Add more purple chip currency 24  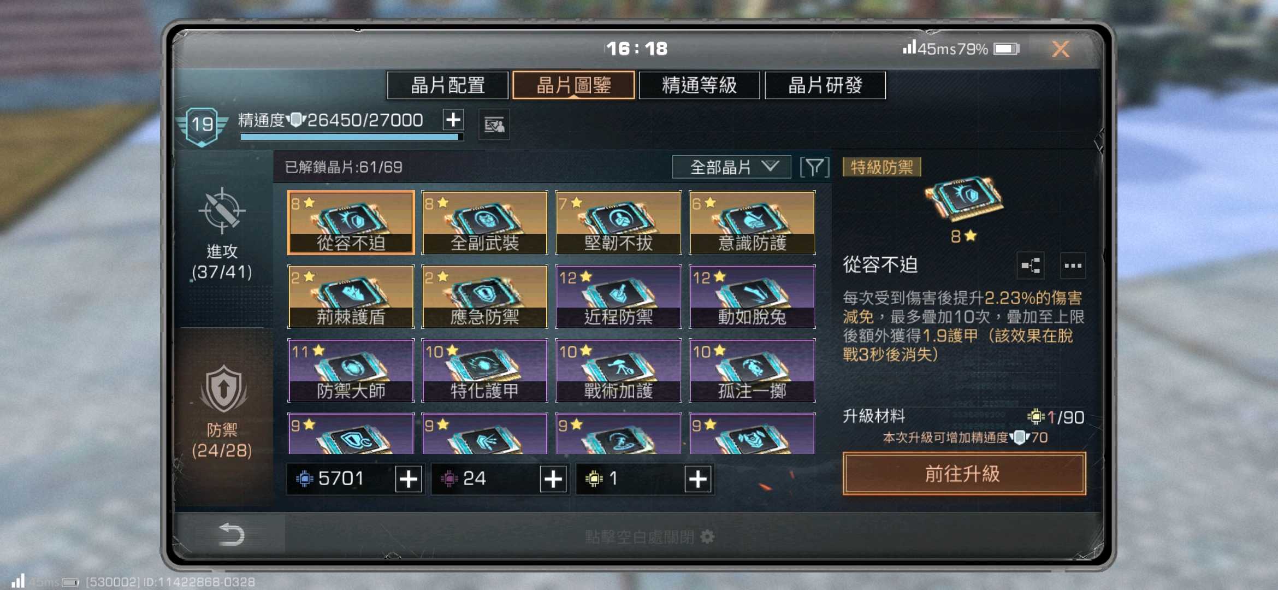pyautogui.click(x=553, y=479)
